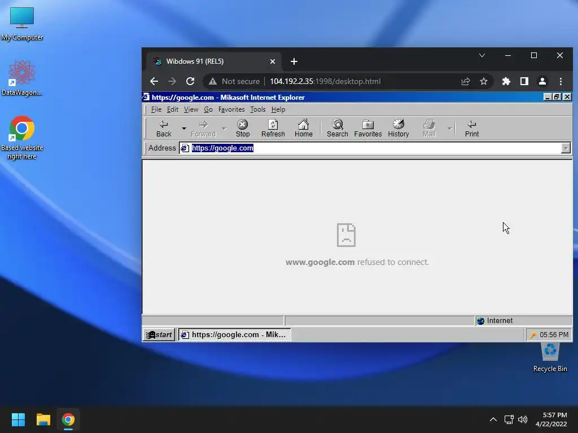Close the Wibdows 91 (REL5) tab

(273, 61)
